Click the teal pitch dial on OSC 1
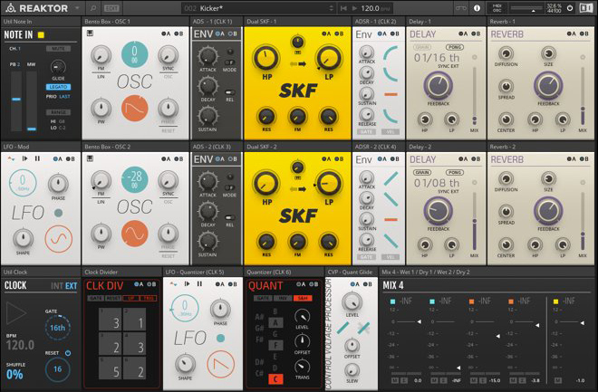Viewport: 598px width, 392px height. click(135, 54)
